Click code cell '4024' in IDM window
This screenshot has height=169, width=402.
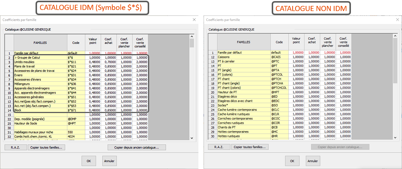click(76, 137)
